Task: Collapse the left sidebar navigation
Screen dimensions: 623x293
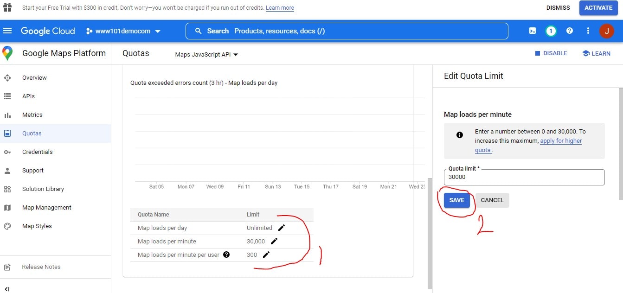Action: [x=7, y=289]
